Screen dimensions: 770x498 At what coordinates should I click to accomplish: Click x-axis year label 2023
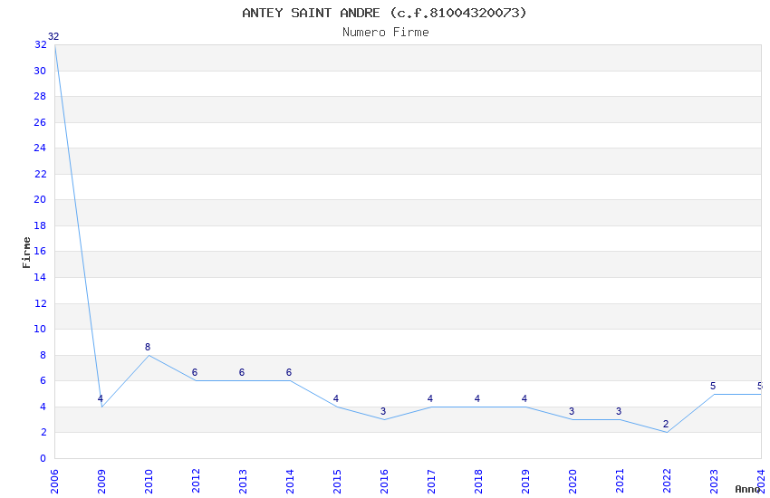pyautogui.click(x=715, y=482)
